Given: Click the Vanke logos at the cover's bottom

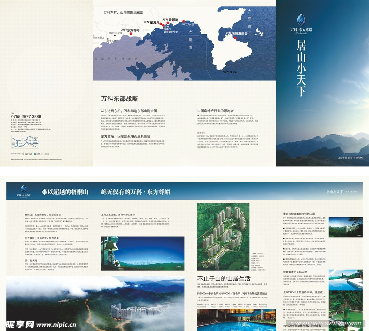Looking at the screenshot, I should point(350,158).
